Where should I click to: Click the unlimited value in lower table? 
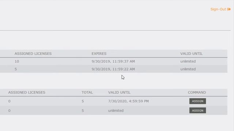click(x=116, y=111)
